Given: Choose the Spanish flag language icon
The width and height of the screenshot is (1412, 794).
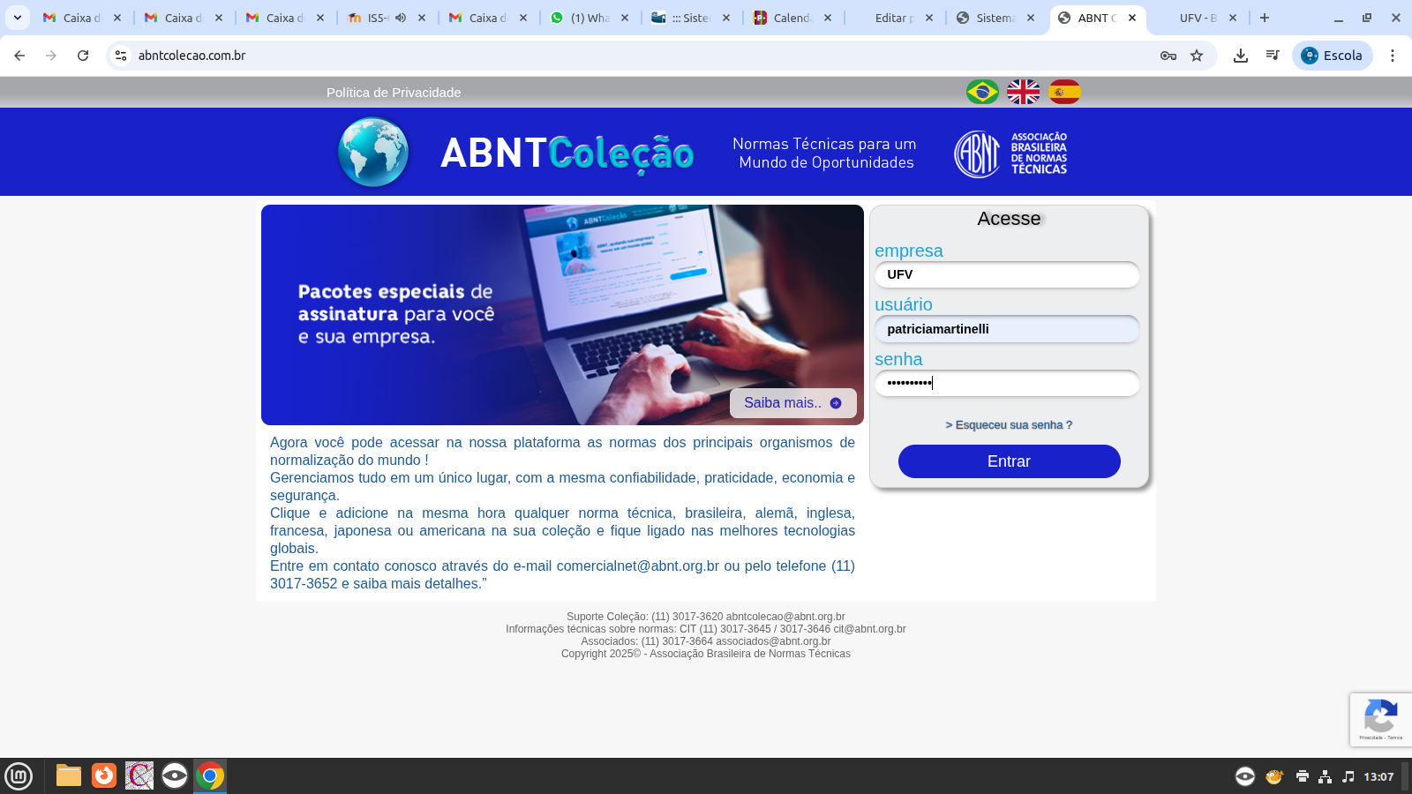Looking at the screenshot, I should pyautogui.click(x=1064, y=92).
